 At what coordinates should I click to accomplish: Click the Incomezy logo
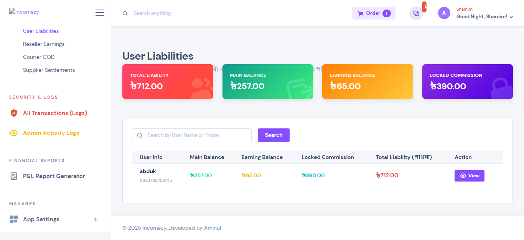click(24, 12)
